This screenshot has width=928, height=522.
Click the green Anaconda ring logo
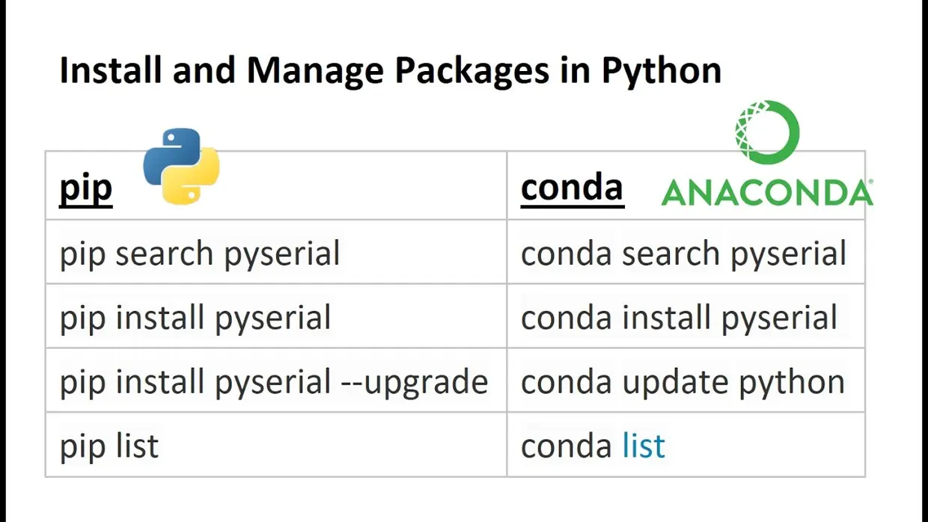[767, 132]
